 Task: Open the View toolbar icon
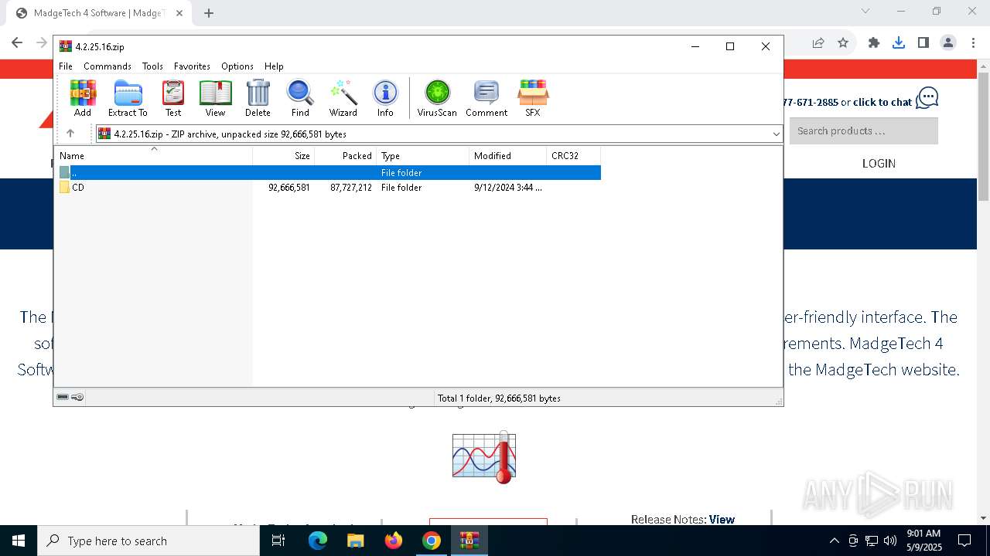point(215,98)
